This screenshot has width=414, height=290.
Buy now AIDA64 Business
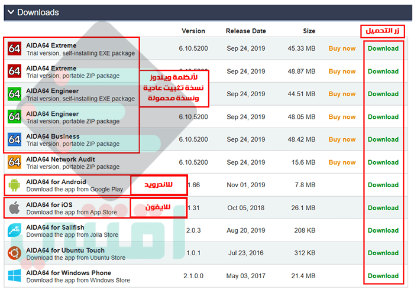(342, 139)
